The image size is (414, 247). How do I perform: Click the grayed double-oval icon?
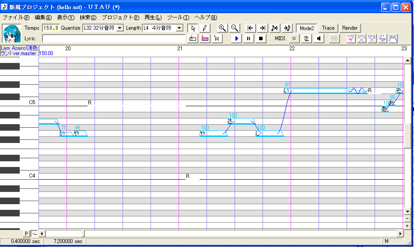[x=334, y=38]
